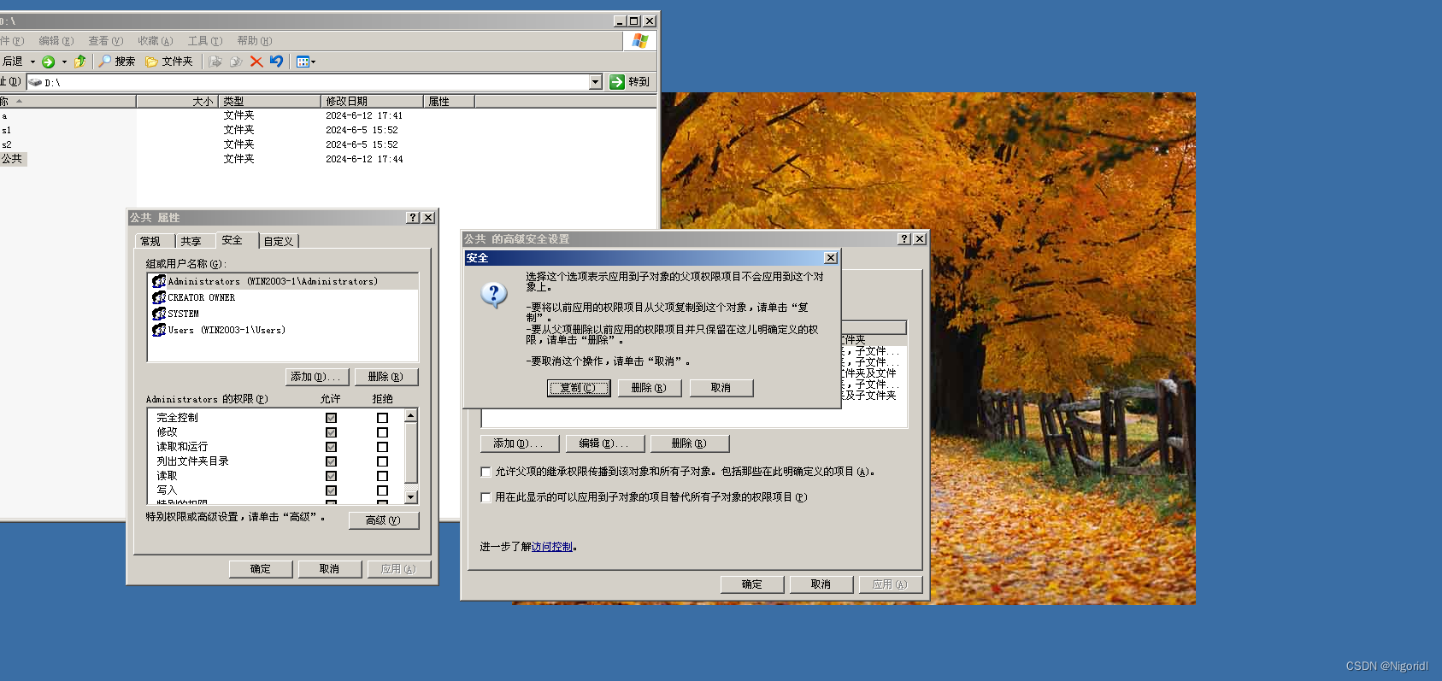
Task: Click the 允许 checkbox for 完全控制
Action: pos(331,418)
